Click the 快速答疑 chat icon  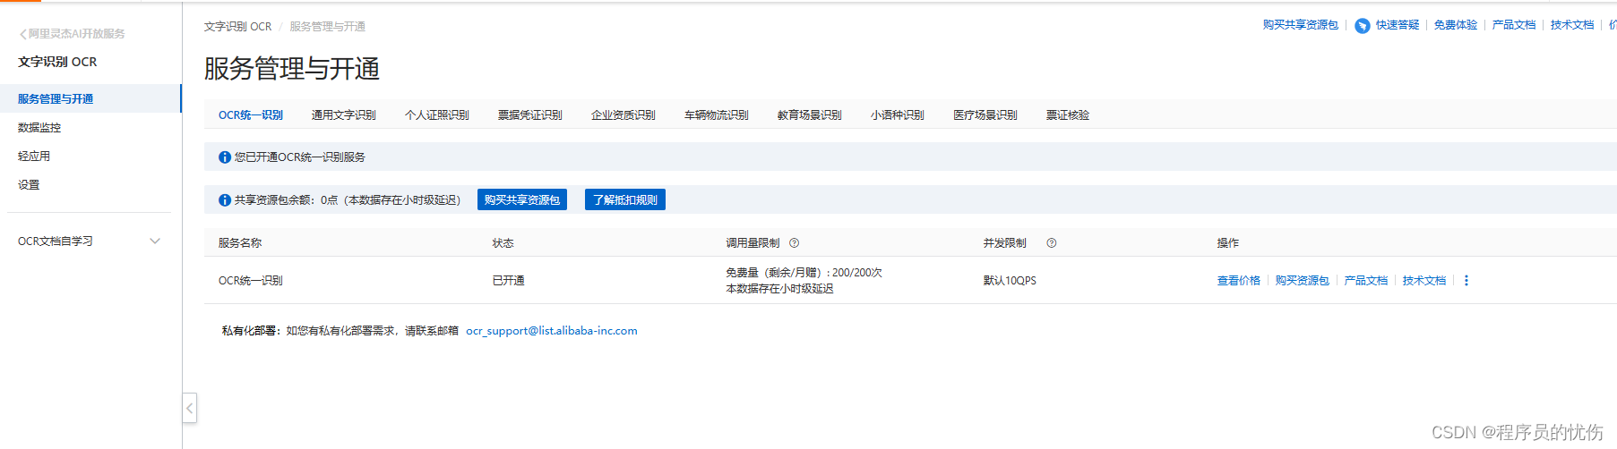(1362, 25)
